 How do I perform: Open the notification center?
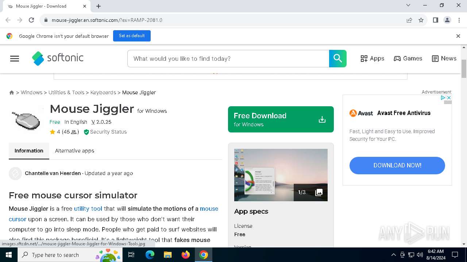click(x=455, y=255)
